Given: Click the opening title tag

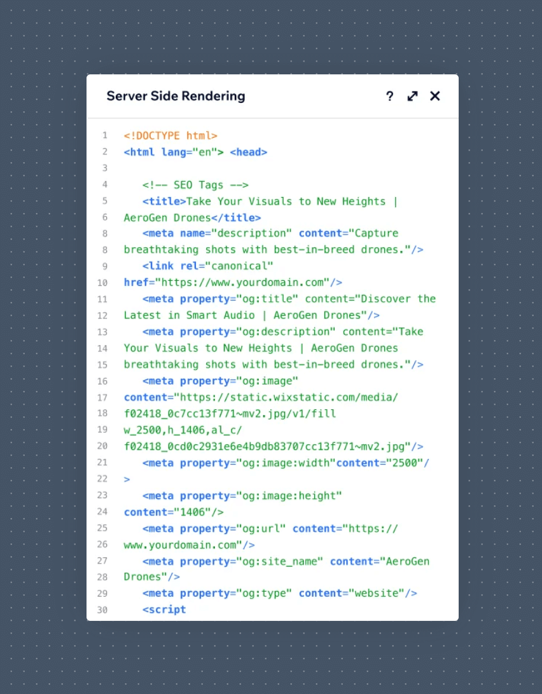Looking at the screenshot, I should click(x=164, y=201).
